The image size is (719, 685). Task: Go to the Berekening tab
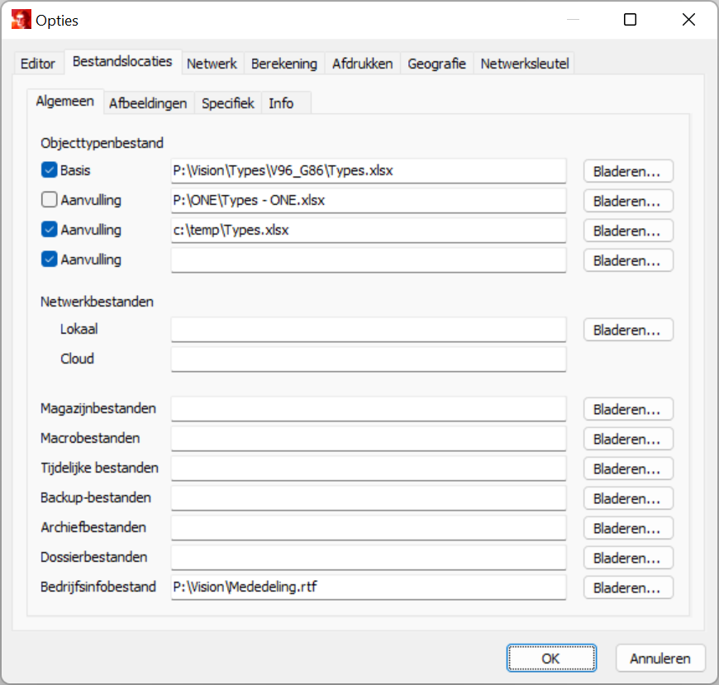point(283,64)
